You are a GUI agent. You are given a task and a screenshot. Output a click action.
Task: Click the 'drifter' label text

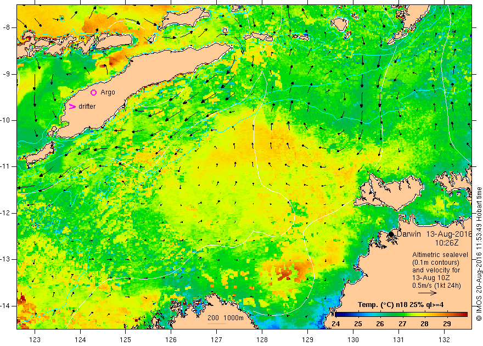[x=87, y=107]
